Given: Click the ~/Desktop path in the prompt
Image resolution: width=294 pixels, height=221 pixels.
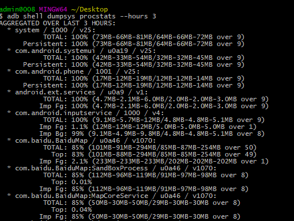Looking at the screenshot, I should coord(89,9).
